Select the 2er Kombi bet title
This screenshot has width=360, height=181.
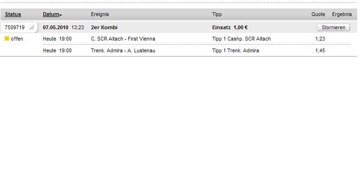coord(104,27)
